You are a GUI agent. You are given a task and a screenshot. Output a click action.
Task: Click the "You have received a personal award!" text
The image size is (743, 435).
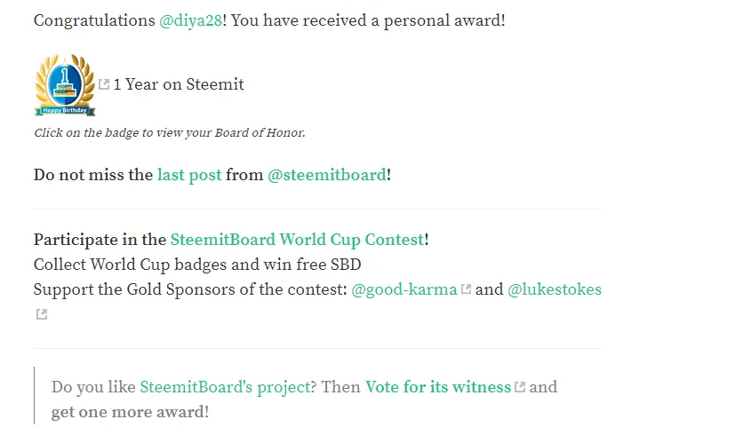click(x=368, y=20)
